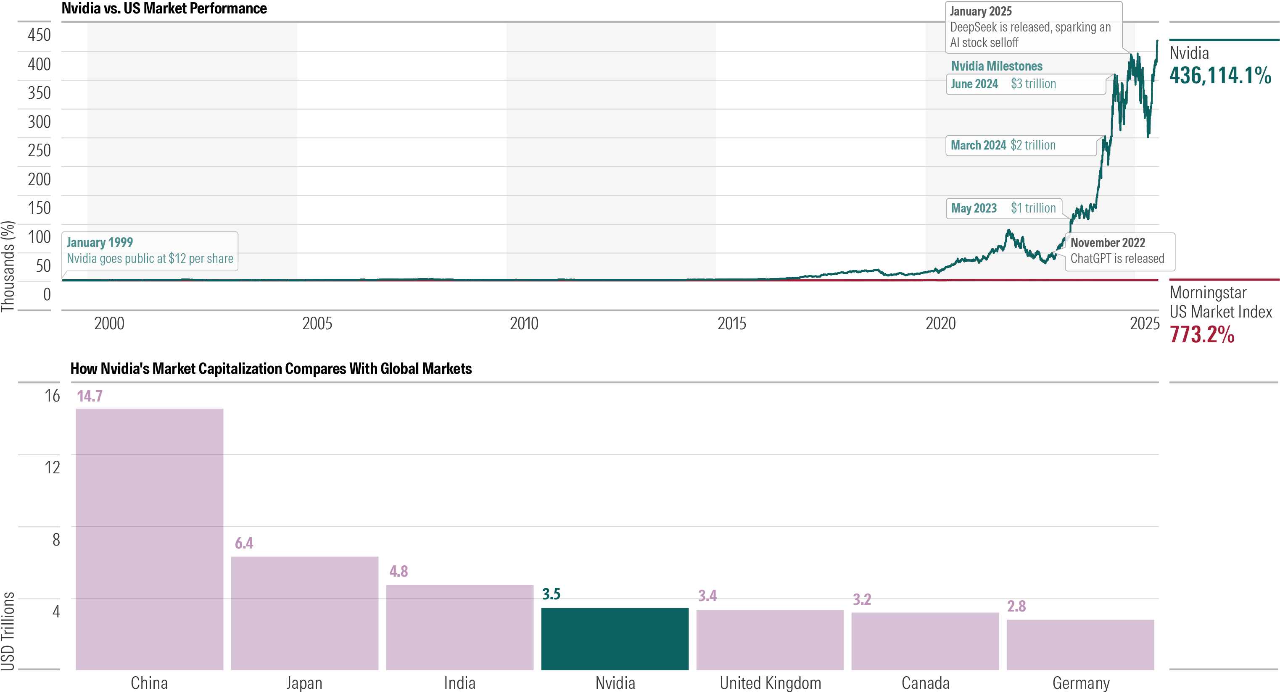This screenshot has height=693, width=1280.
Task: Click the 4.8 value above India
Action: point(399,571)
